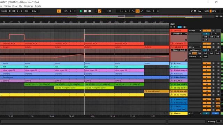Toggle the Arrangement Loop switch

point(138,11)
